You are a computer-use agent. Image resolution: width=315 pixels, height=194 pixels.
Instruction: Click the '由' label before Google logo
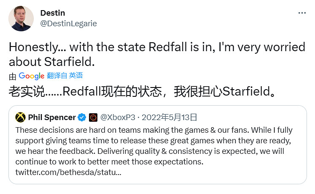point(13,77)
